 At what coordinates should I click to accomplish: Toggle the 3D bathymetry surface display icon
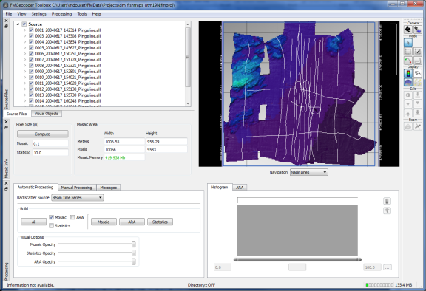(x=408, y=82)
